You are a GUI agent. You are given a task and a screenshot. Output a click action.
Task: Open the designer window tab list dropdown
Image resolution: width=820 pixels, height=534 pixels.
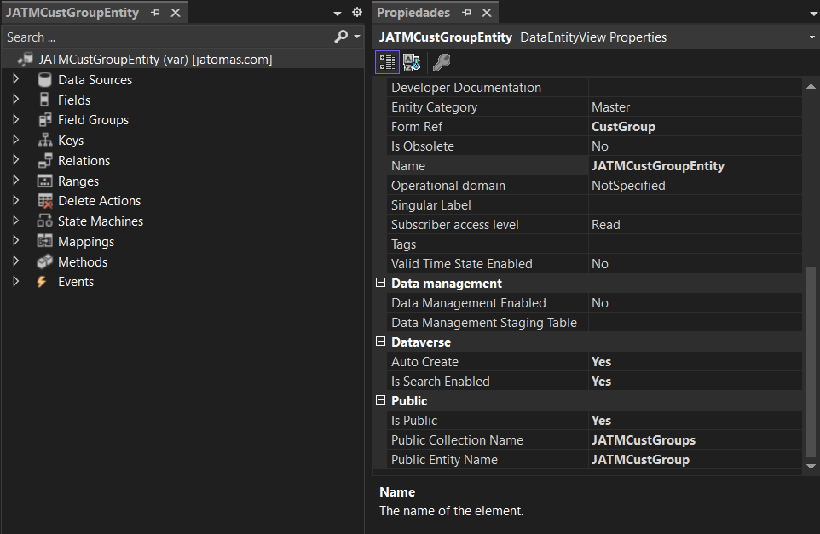click(x=338, y=13)
